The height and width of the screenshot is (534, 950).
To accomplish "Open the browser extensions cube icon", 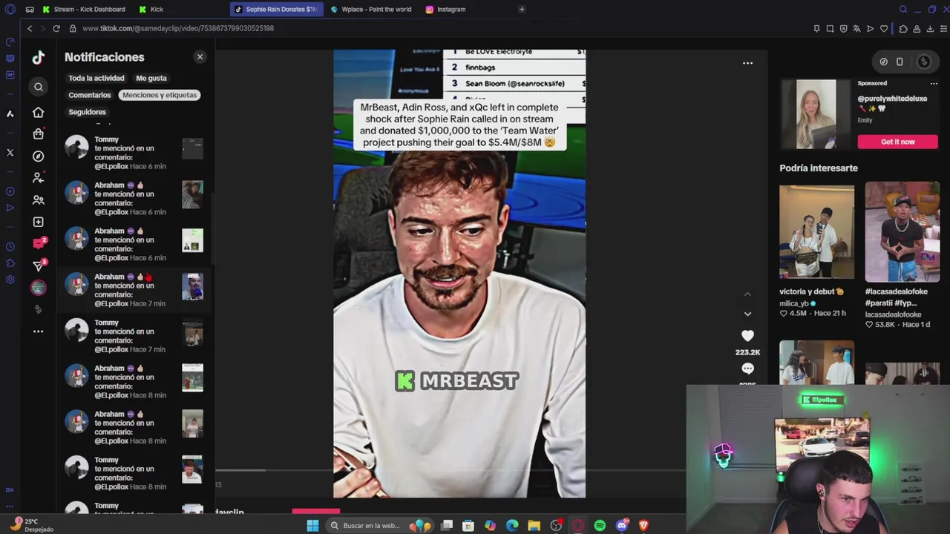I will point(903,29).
